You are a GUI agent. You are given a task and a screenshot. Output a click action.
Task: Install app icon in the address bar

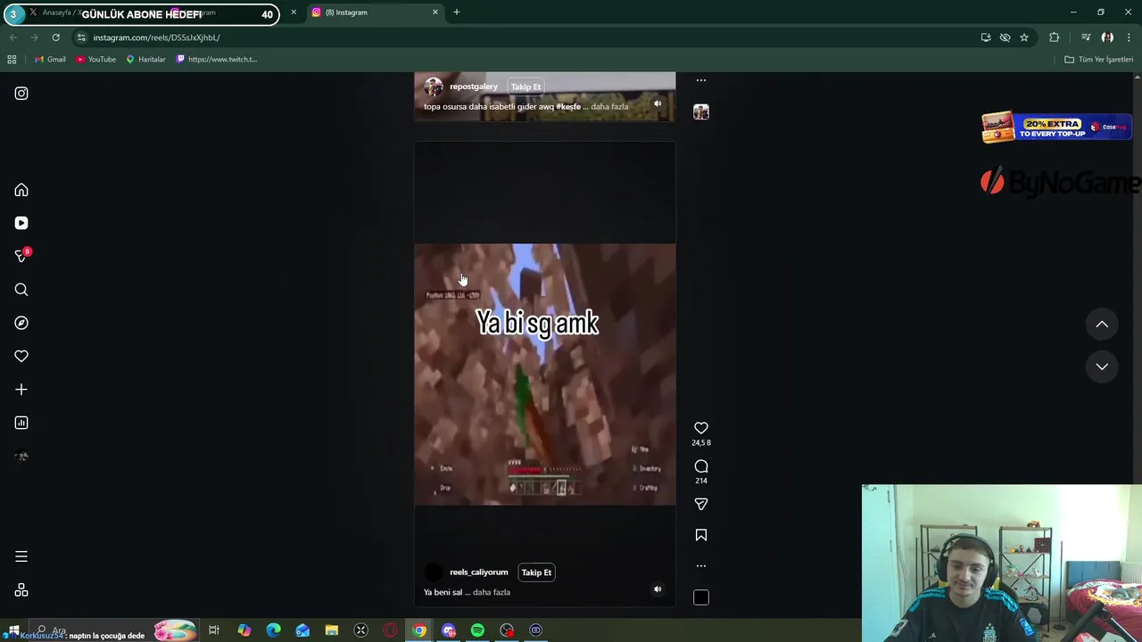[x=986, y=37]
